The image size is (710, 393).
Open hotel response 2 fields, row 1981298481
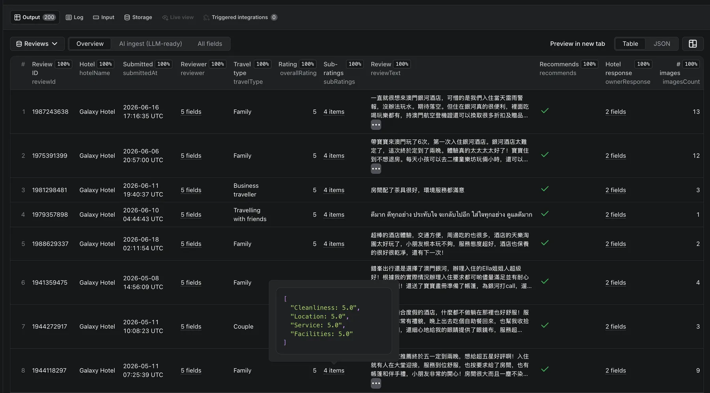click(616, 190)
